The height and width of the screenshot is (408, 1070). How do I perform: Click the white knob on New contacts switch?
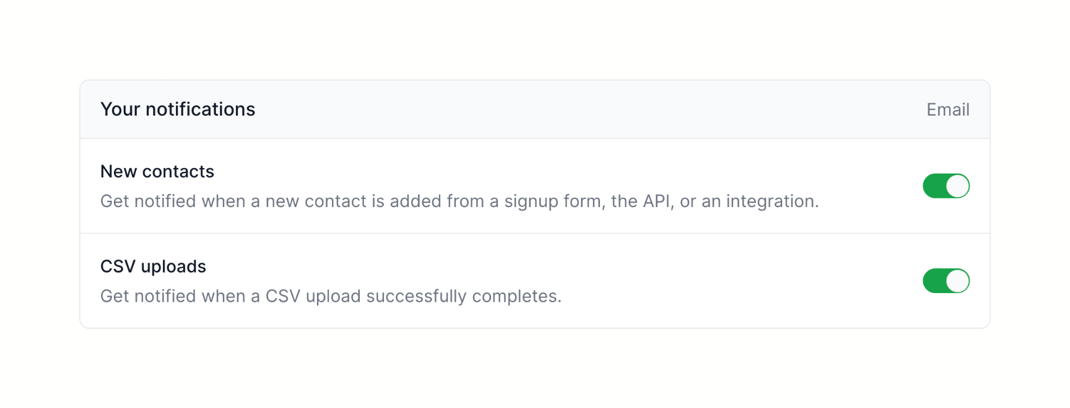tap(957, 186)
